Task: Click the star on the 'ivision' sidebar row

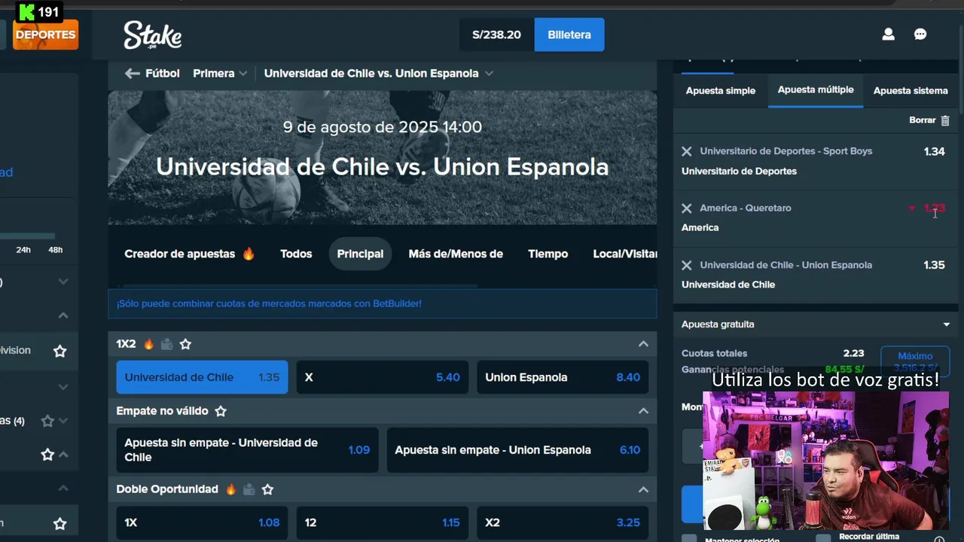Action: [x=59, y=351]
